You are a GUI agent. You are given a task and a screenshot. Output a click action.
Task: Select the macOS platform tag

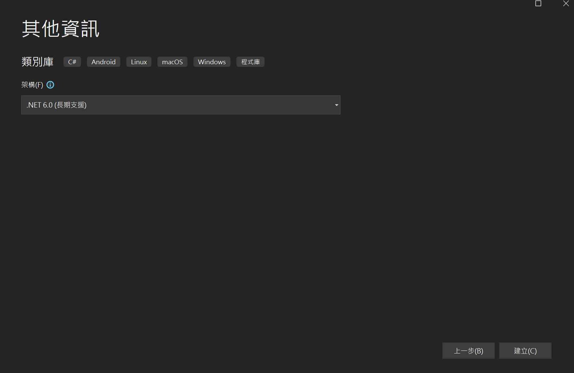point(172,62)
